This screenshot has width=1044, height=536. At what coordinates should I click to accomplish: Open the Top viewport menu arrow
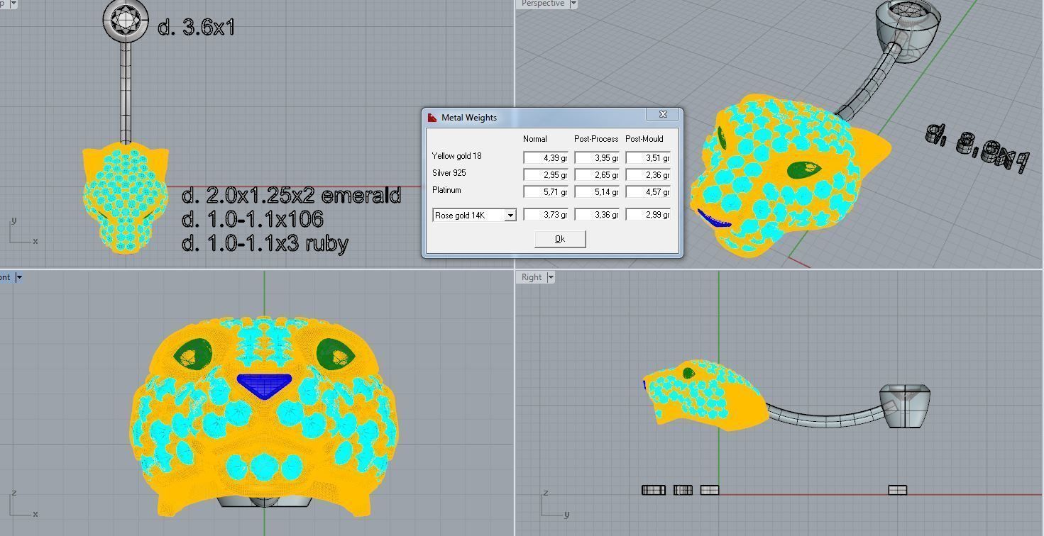coord(12,4)
